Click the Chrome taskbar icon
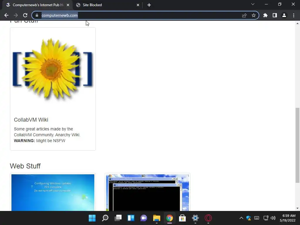Viewport: 300px width, 225px height. [x=170, y=218]
